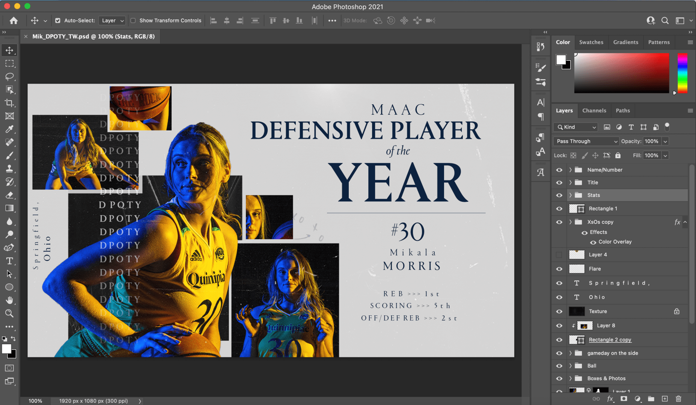
Task: Uncheck the Auto-Select checkbox
Action: 58,21
